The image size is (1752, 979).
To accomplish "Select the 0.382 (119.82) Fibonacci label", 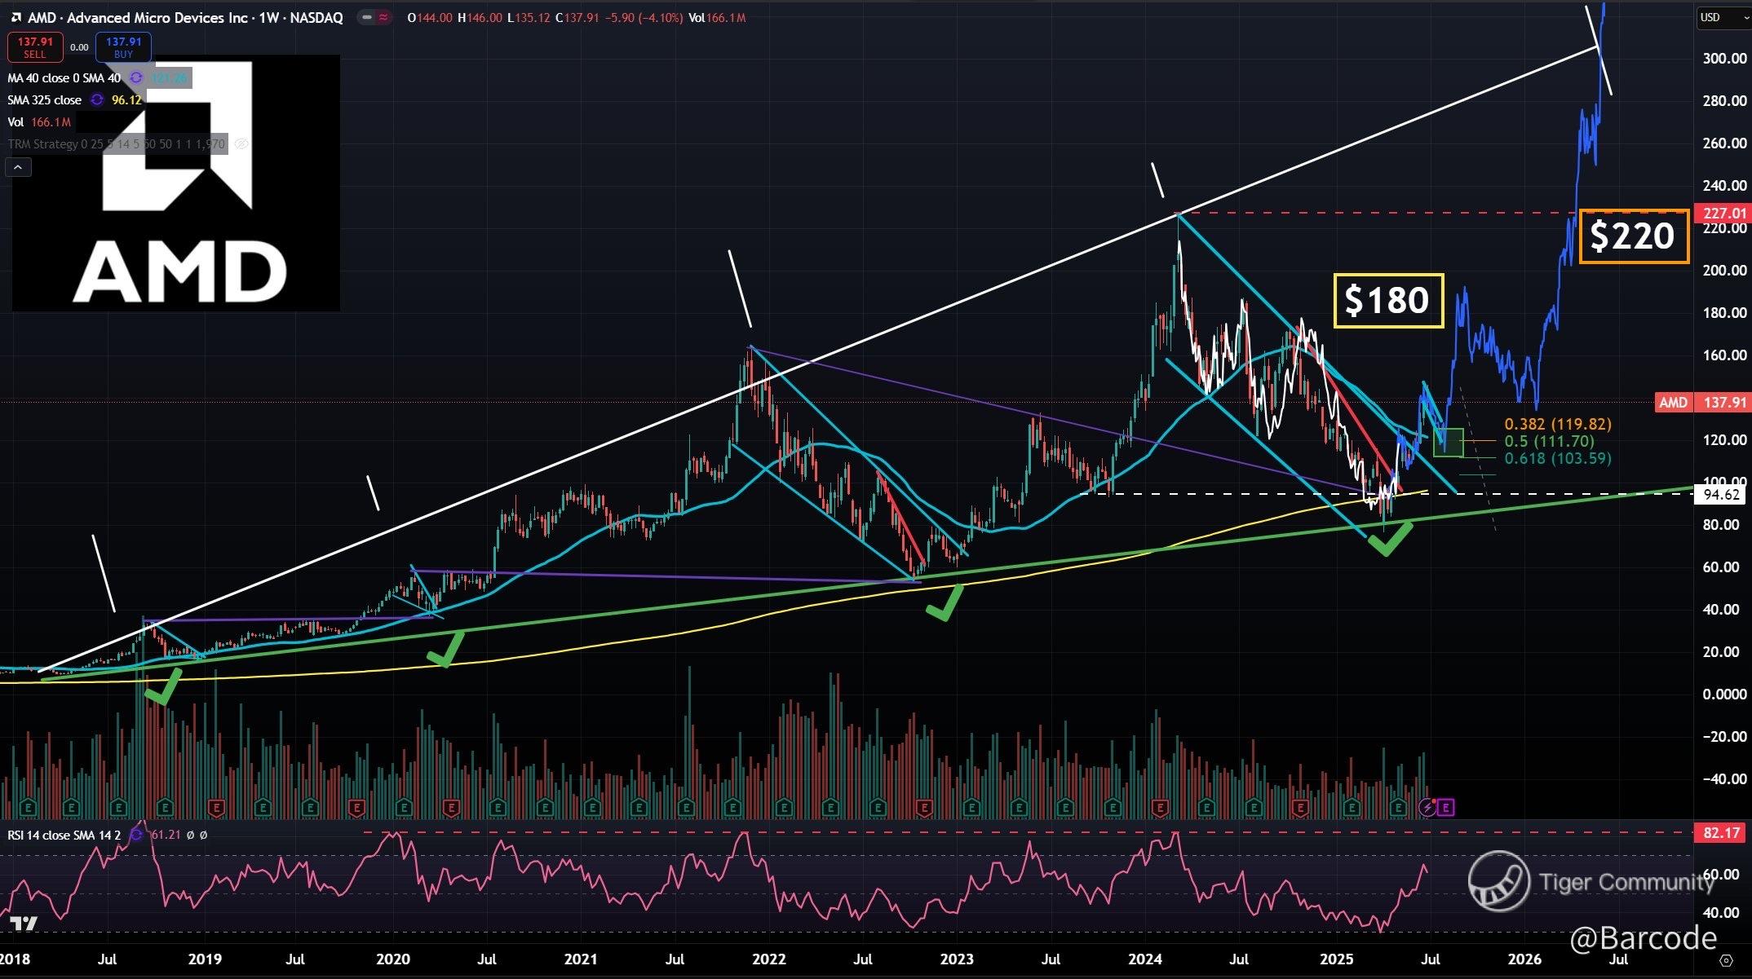I will [1558, 424].
